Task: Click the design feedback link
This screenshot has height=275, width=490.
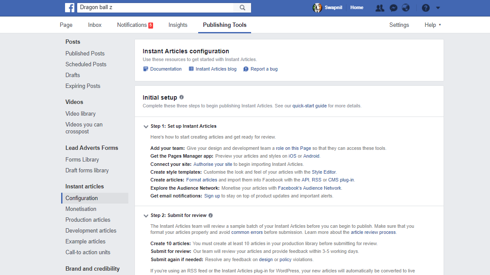Action: [266, 259]
